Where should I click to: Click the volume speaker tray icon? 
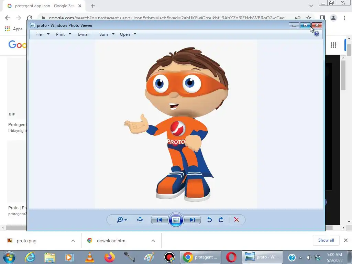pyautogui.click(x=309, y=257)
